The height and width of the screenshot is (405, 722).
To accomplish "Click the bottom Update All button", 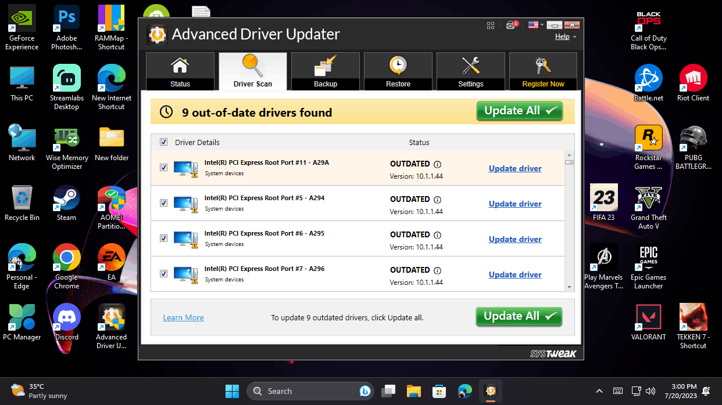I will 519,316.
